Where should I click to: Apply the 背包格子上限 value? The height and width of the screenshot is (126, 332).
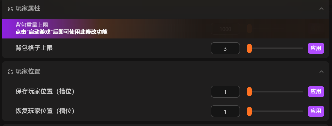click(x=316, y=48)
